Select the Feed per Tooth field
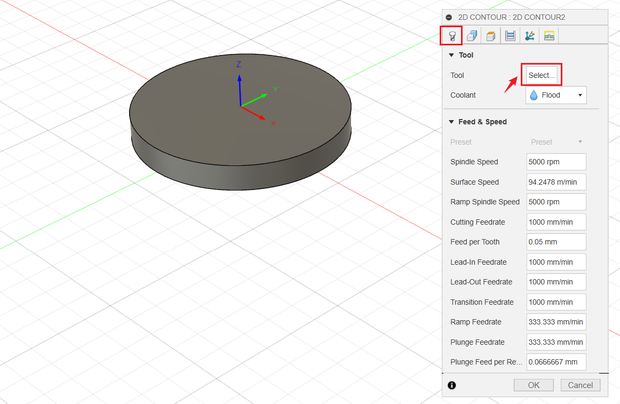 (x=556, y=242)
